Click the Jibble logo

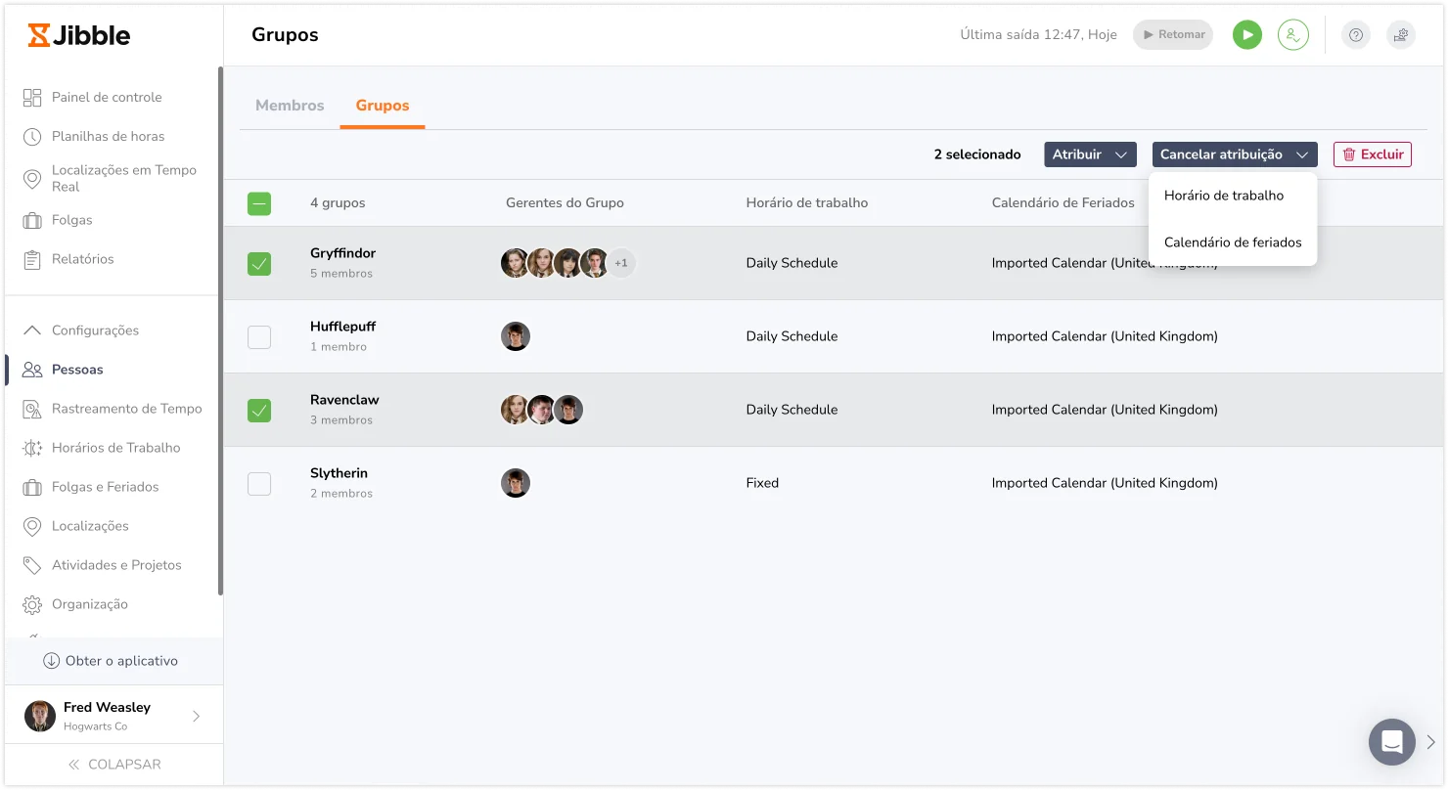point(79,35)
